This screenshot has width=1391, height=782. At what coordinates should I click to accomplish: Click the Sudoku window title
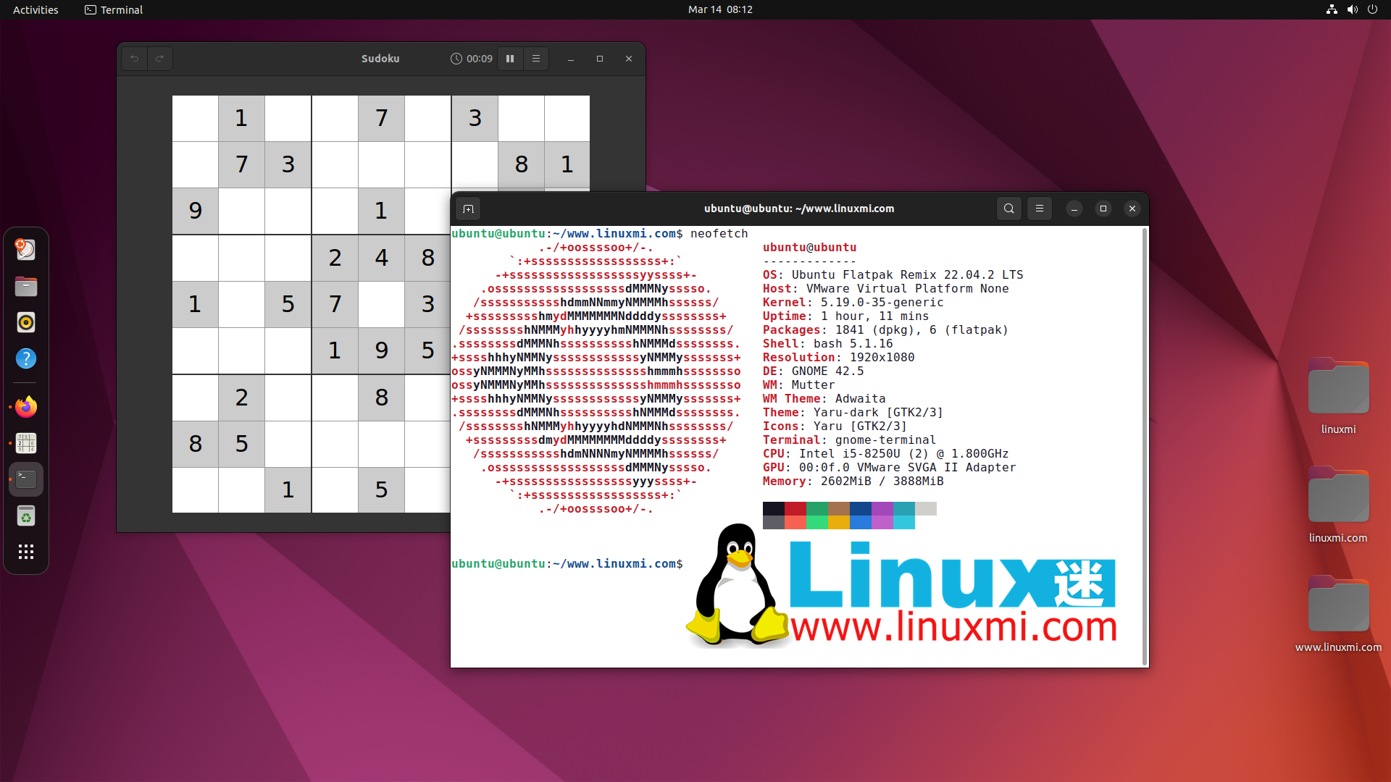[380, 59]
